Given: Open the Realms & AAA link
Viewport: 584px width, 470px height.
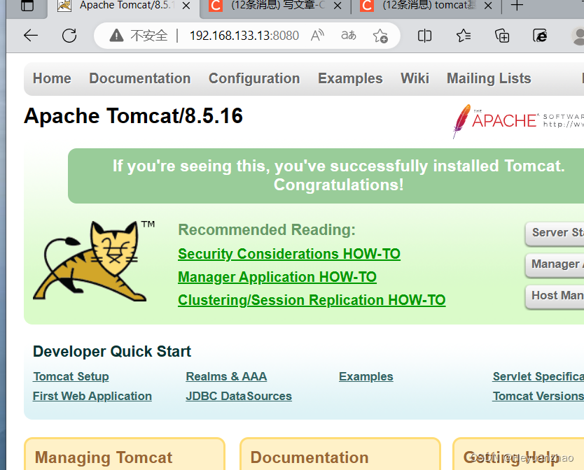Looking at the screenshot, I should coord(226,376).
